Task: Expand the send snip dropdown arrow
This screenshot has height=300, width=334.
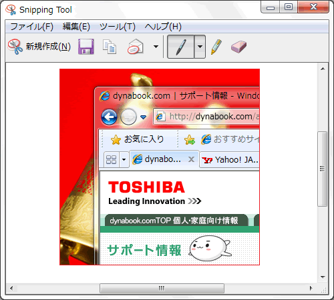Action: (156, 47)
